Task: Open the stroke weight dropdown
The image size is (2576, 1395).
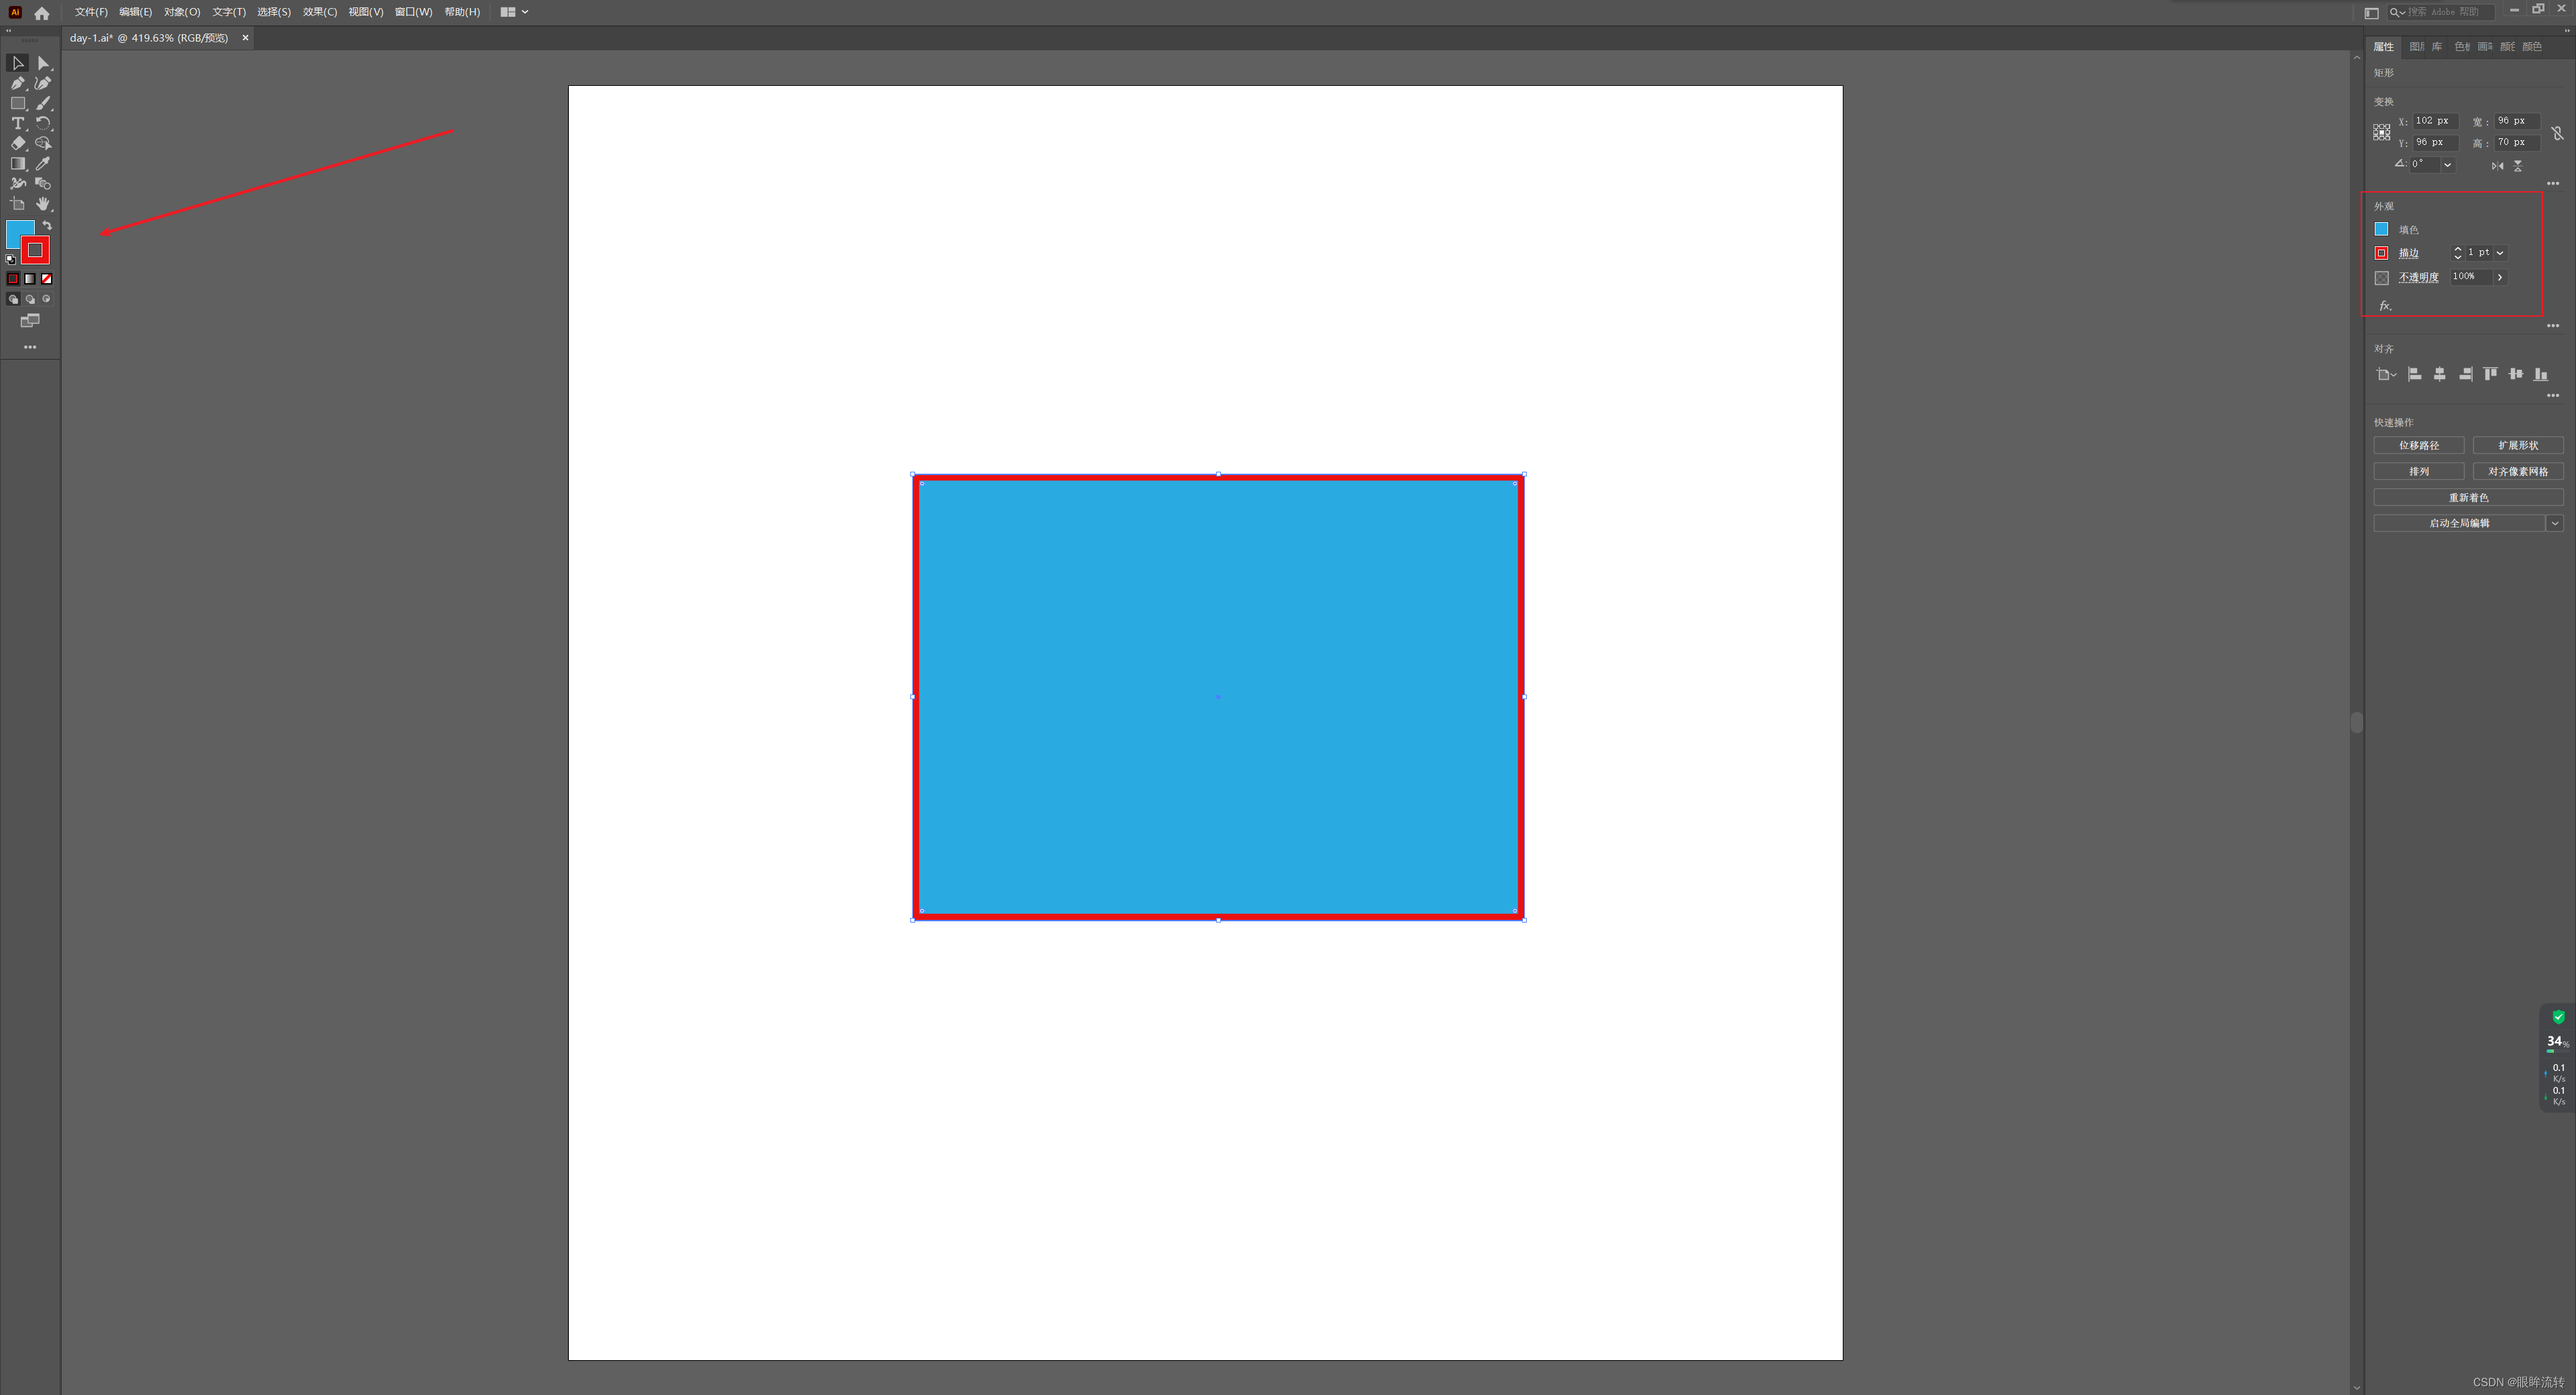Action: pos(2500,253)
